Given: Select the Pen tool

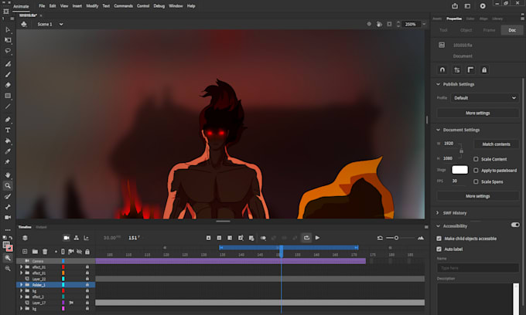Looking at the screenshot, I should click(8, 120).
